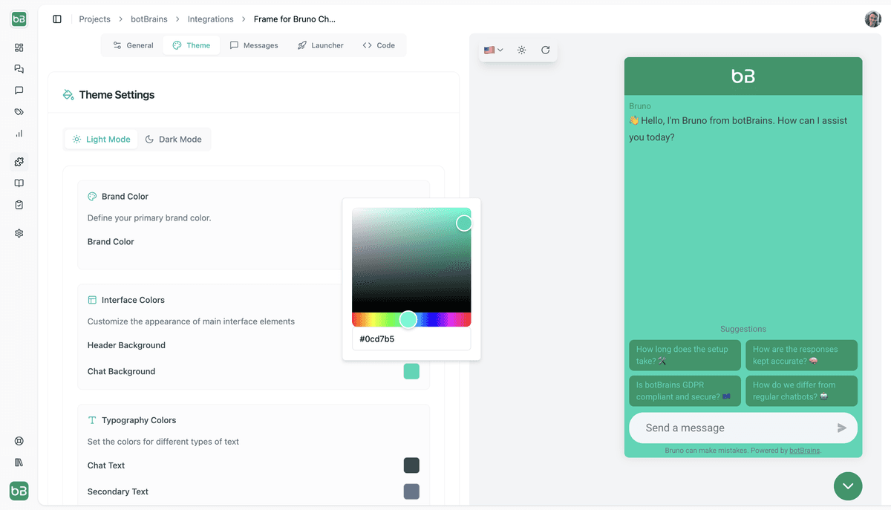Click the hex color input field
Screen dimensions: 891x510
tap(411, 339)
